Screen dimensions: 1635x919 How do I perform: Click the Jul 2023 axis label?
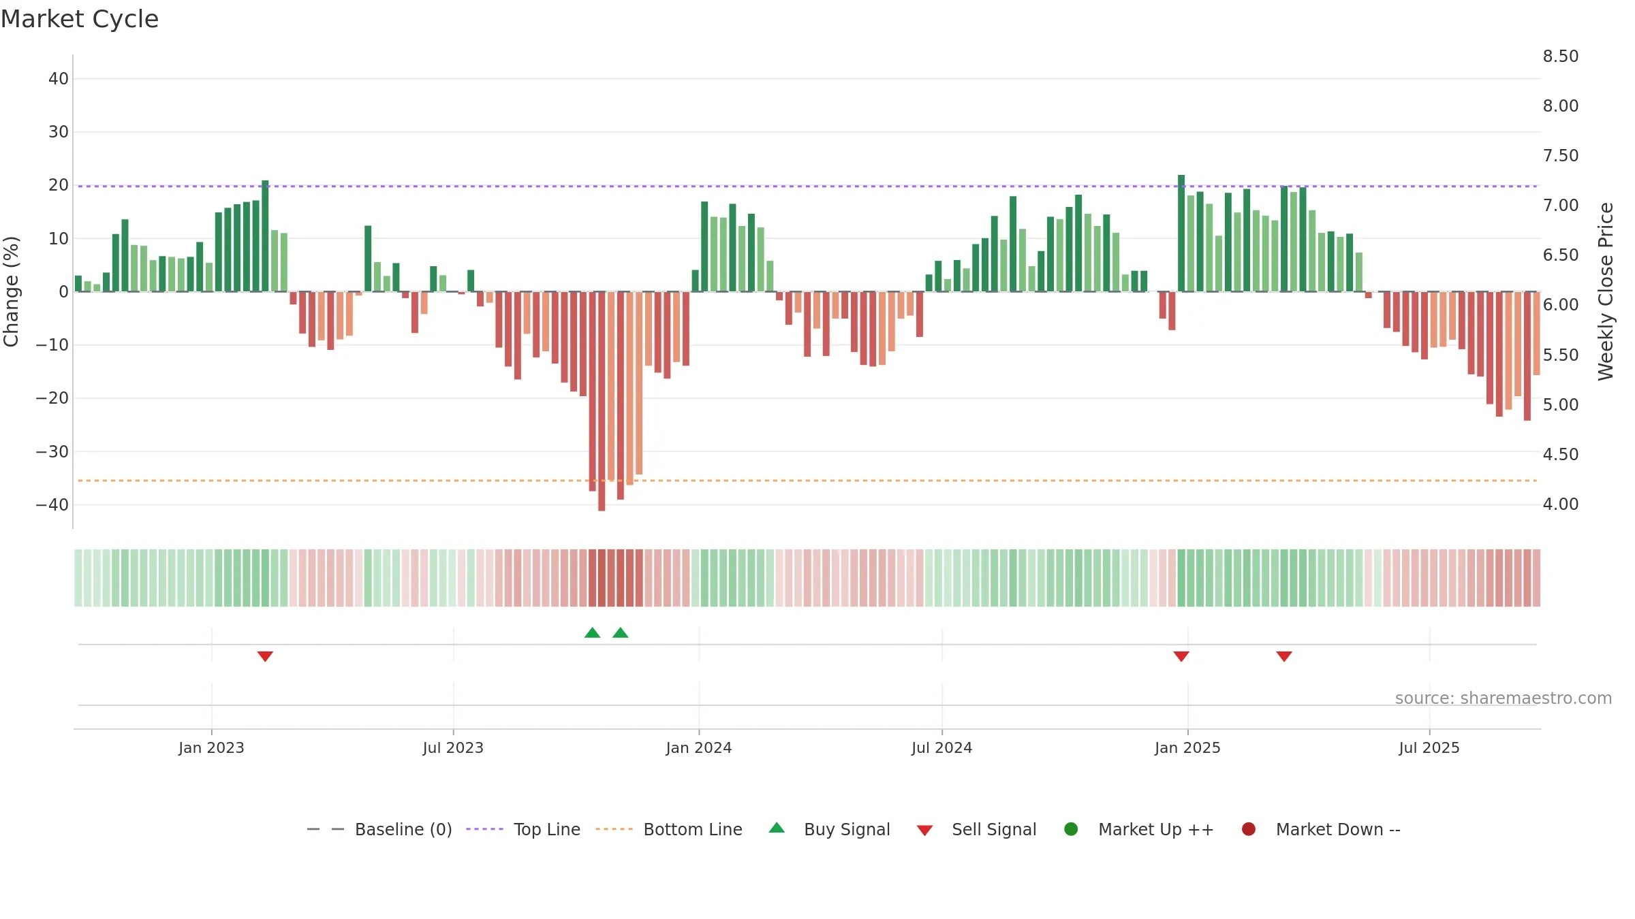point(453,747)
